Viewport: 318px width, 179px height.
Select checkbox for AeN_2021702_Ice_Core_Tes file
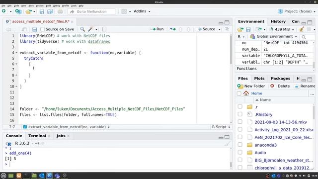coord(240,137)
